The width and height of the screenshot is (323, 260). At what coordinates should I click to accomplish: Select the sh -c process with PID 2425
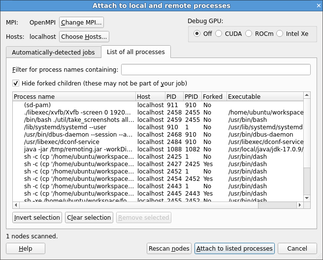click(158, 157)
